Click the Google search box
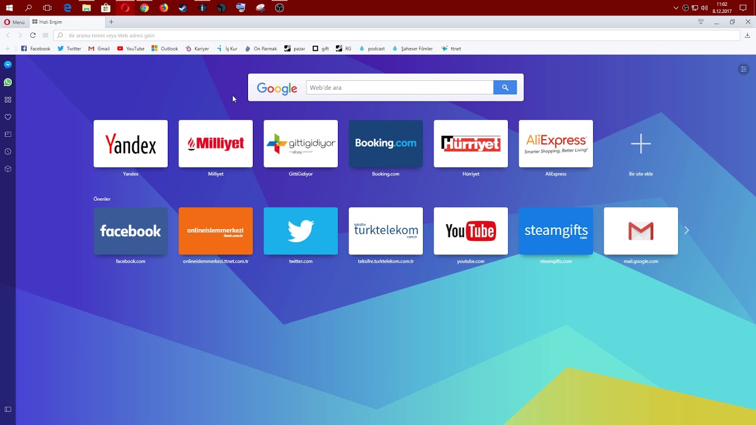 400,87
